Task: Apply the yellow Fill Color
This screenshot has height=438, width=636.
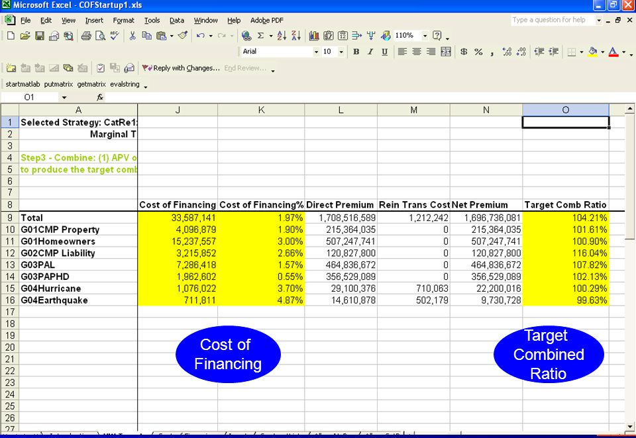Action: [x=592, y=52]
